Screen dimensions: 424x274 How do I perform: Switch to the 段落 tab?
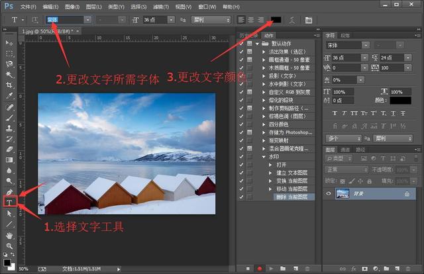click(x=345, y=35)
